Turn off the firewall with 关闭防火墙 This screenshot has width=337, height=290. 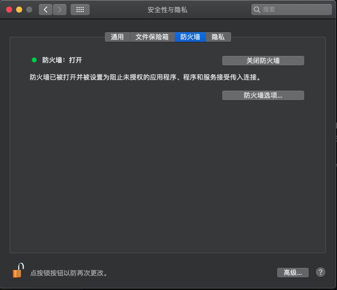[263, 61]
